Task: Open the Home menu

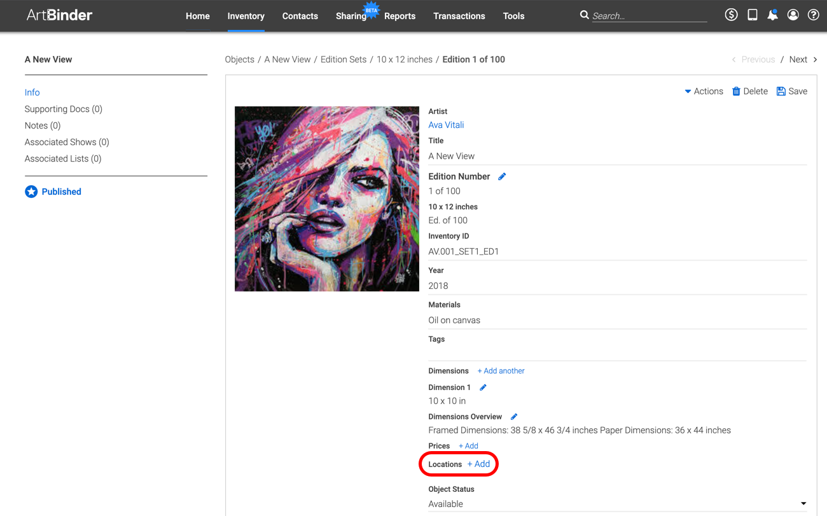Action: [198, 16]
